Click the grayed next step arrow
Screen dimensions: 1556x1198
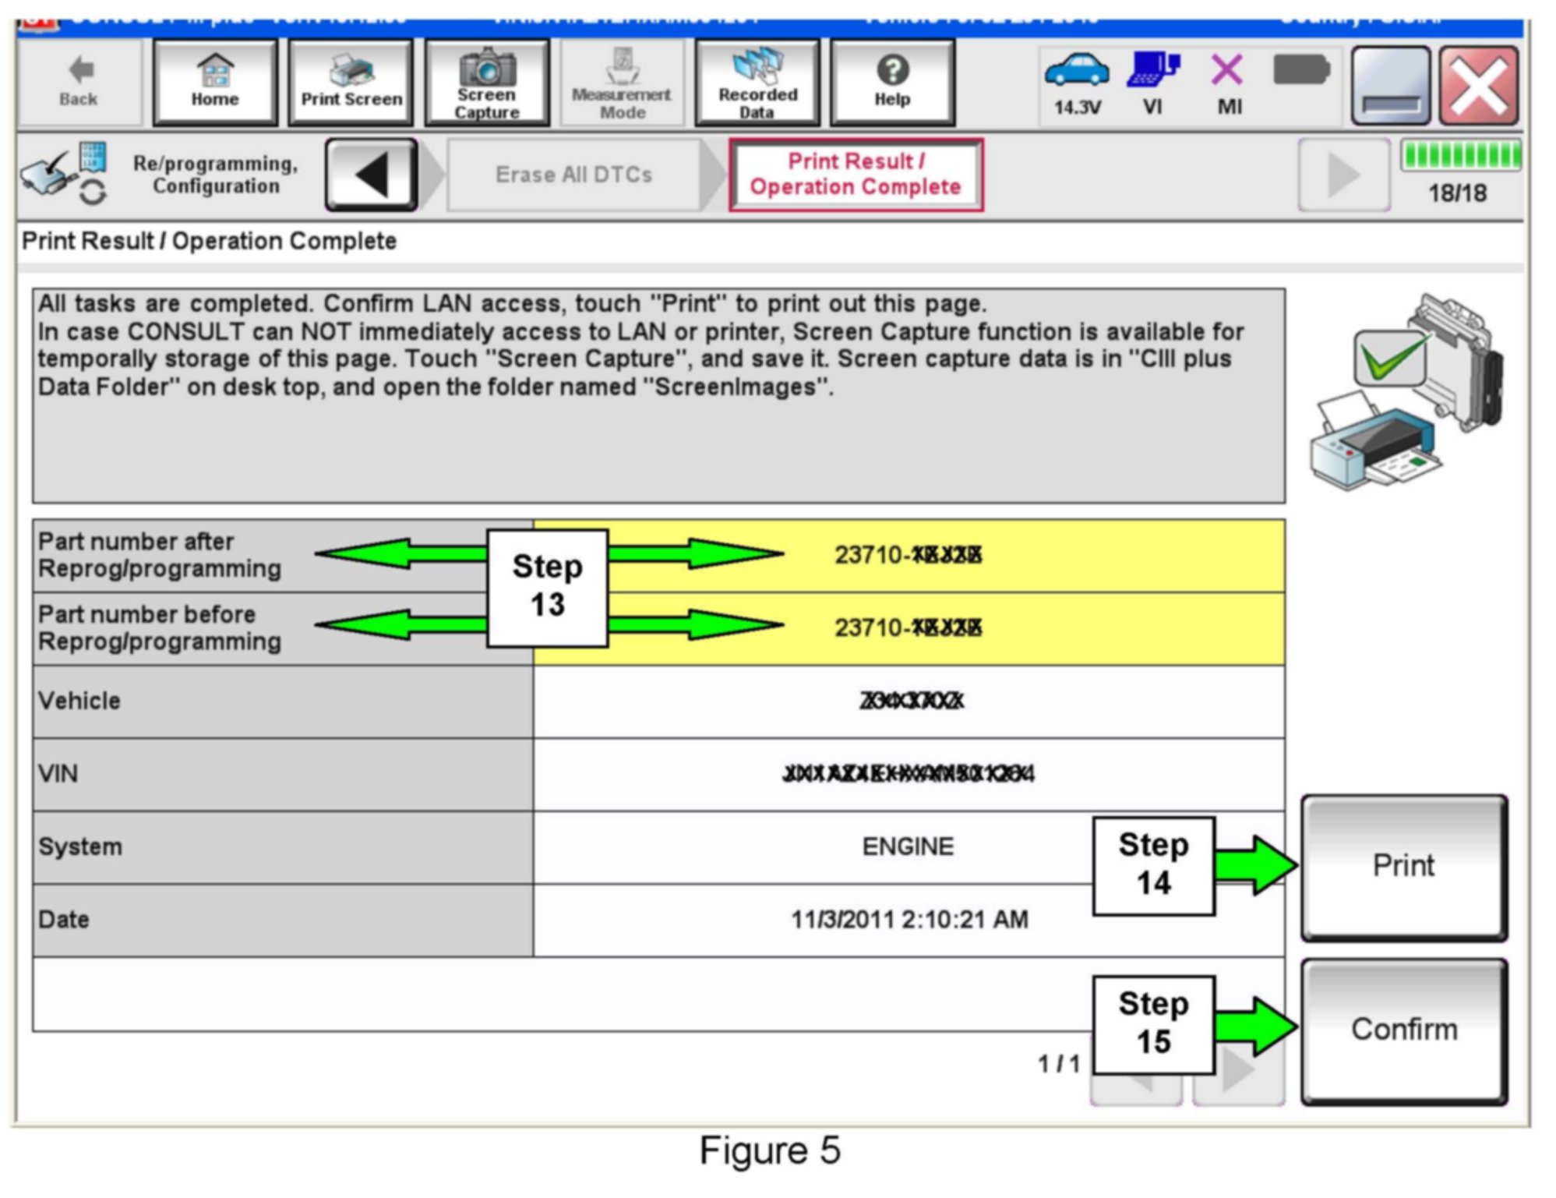1343,175
